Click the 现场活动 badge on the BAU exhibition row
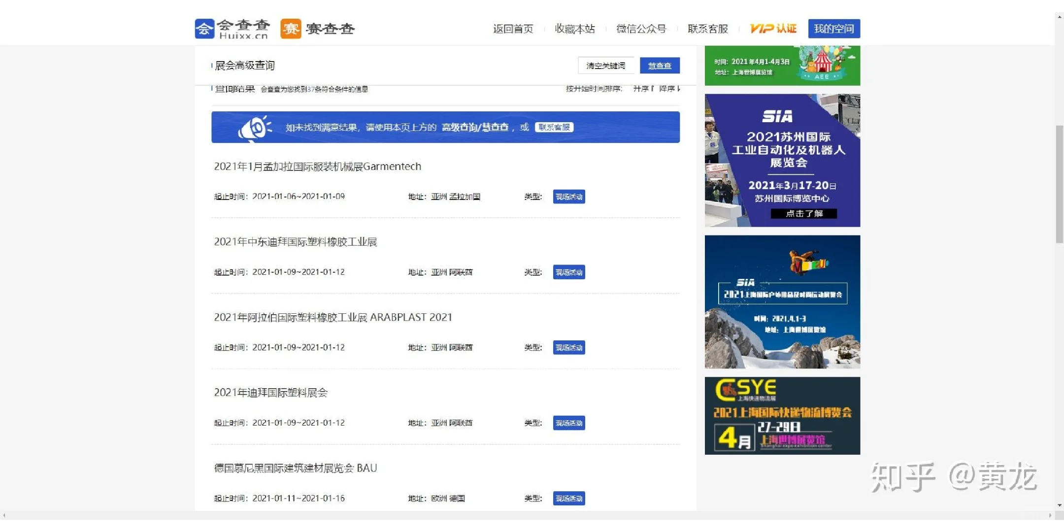Viewport: 1064px width, 532px height. coord(568,498)
